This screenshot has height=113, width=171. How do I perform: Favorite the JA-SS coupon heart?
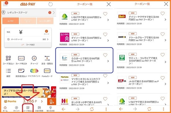point(163,78)
